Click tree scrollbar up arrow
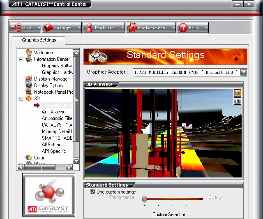This screenshot has height=219, width=263. tap(76, 53)
